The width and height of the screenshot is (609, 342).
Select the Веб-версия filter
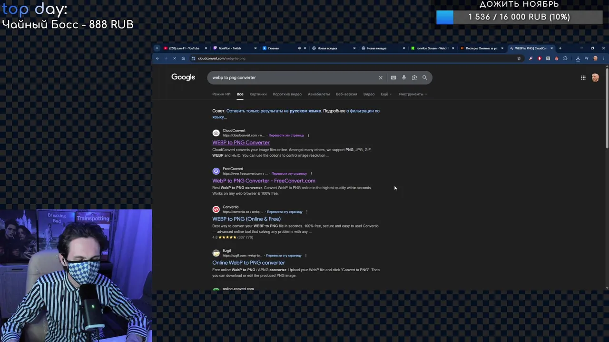[x=346, y=94]
